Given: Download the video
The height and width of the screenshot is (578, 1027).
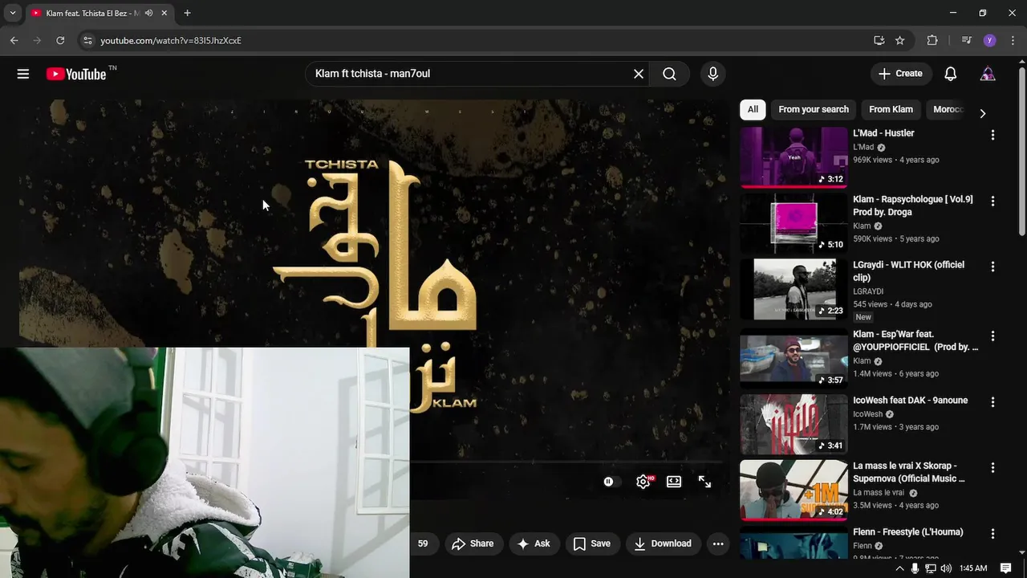Looking at the screenshot, I should tap(663, 543).
